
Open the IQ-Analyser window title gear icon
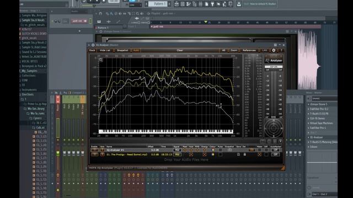(x=93, y=45)
